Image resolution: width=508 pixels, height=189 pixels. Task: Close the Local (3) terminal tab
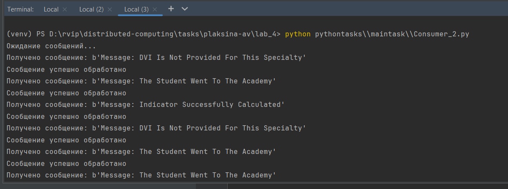click(x=155, y=9)
